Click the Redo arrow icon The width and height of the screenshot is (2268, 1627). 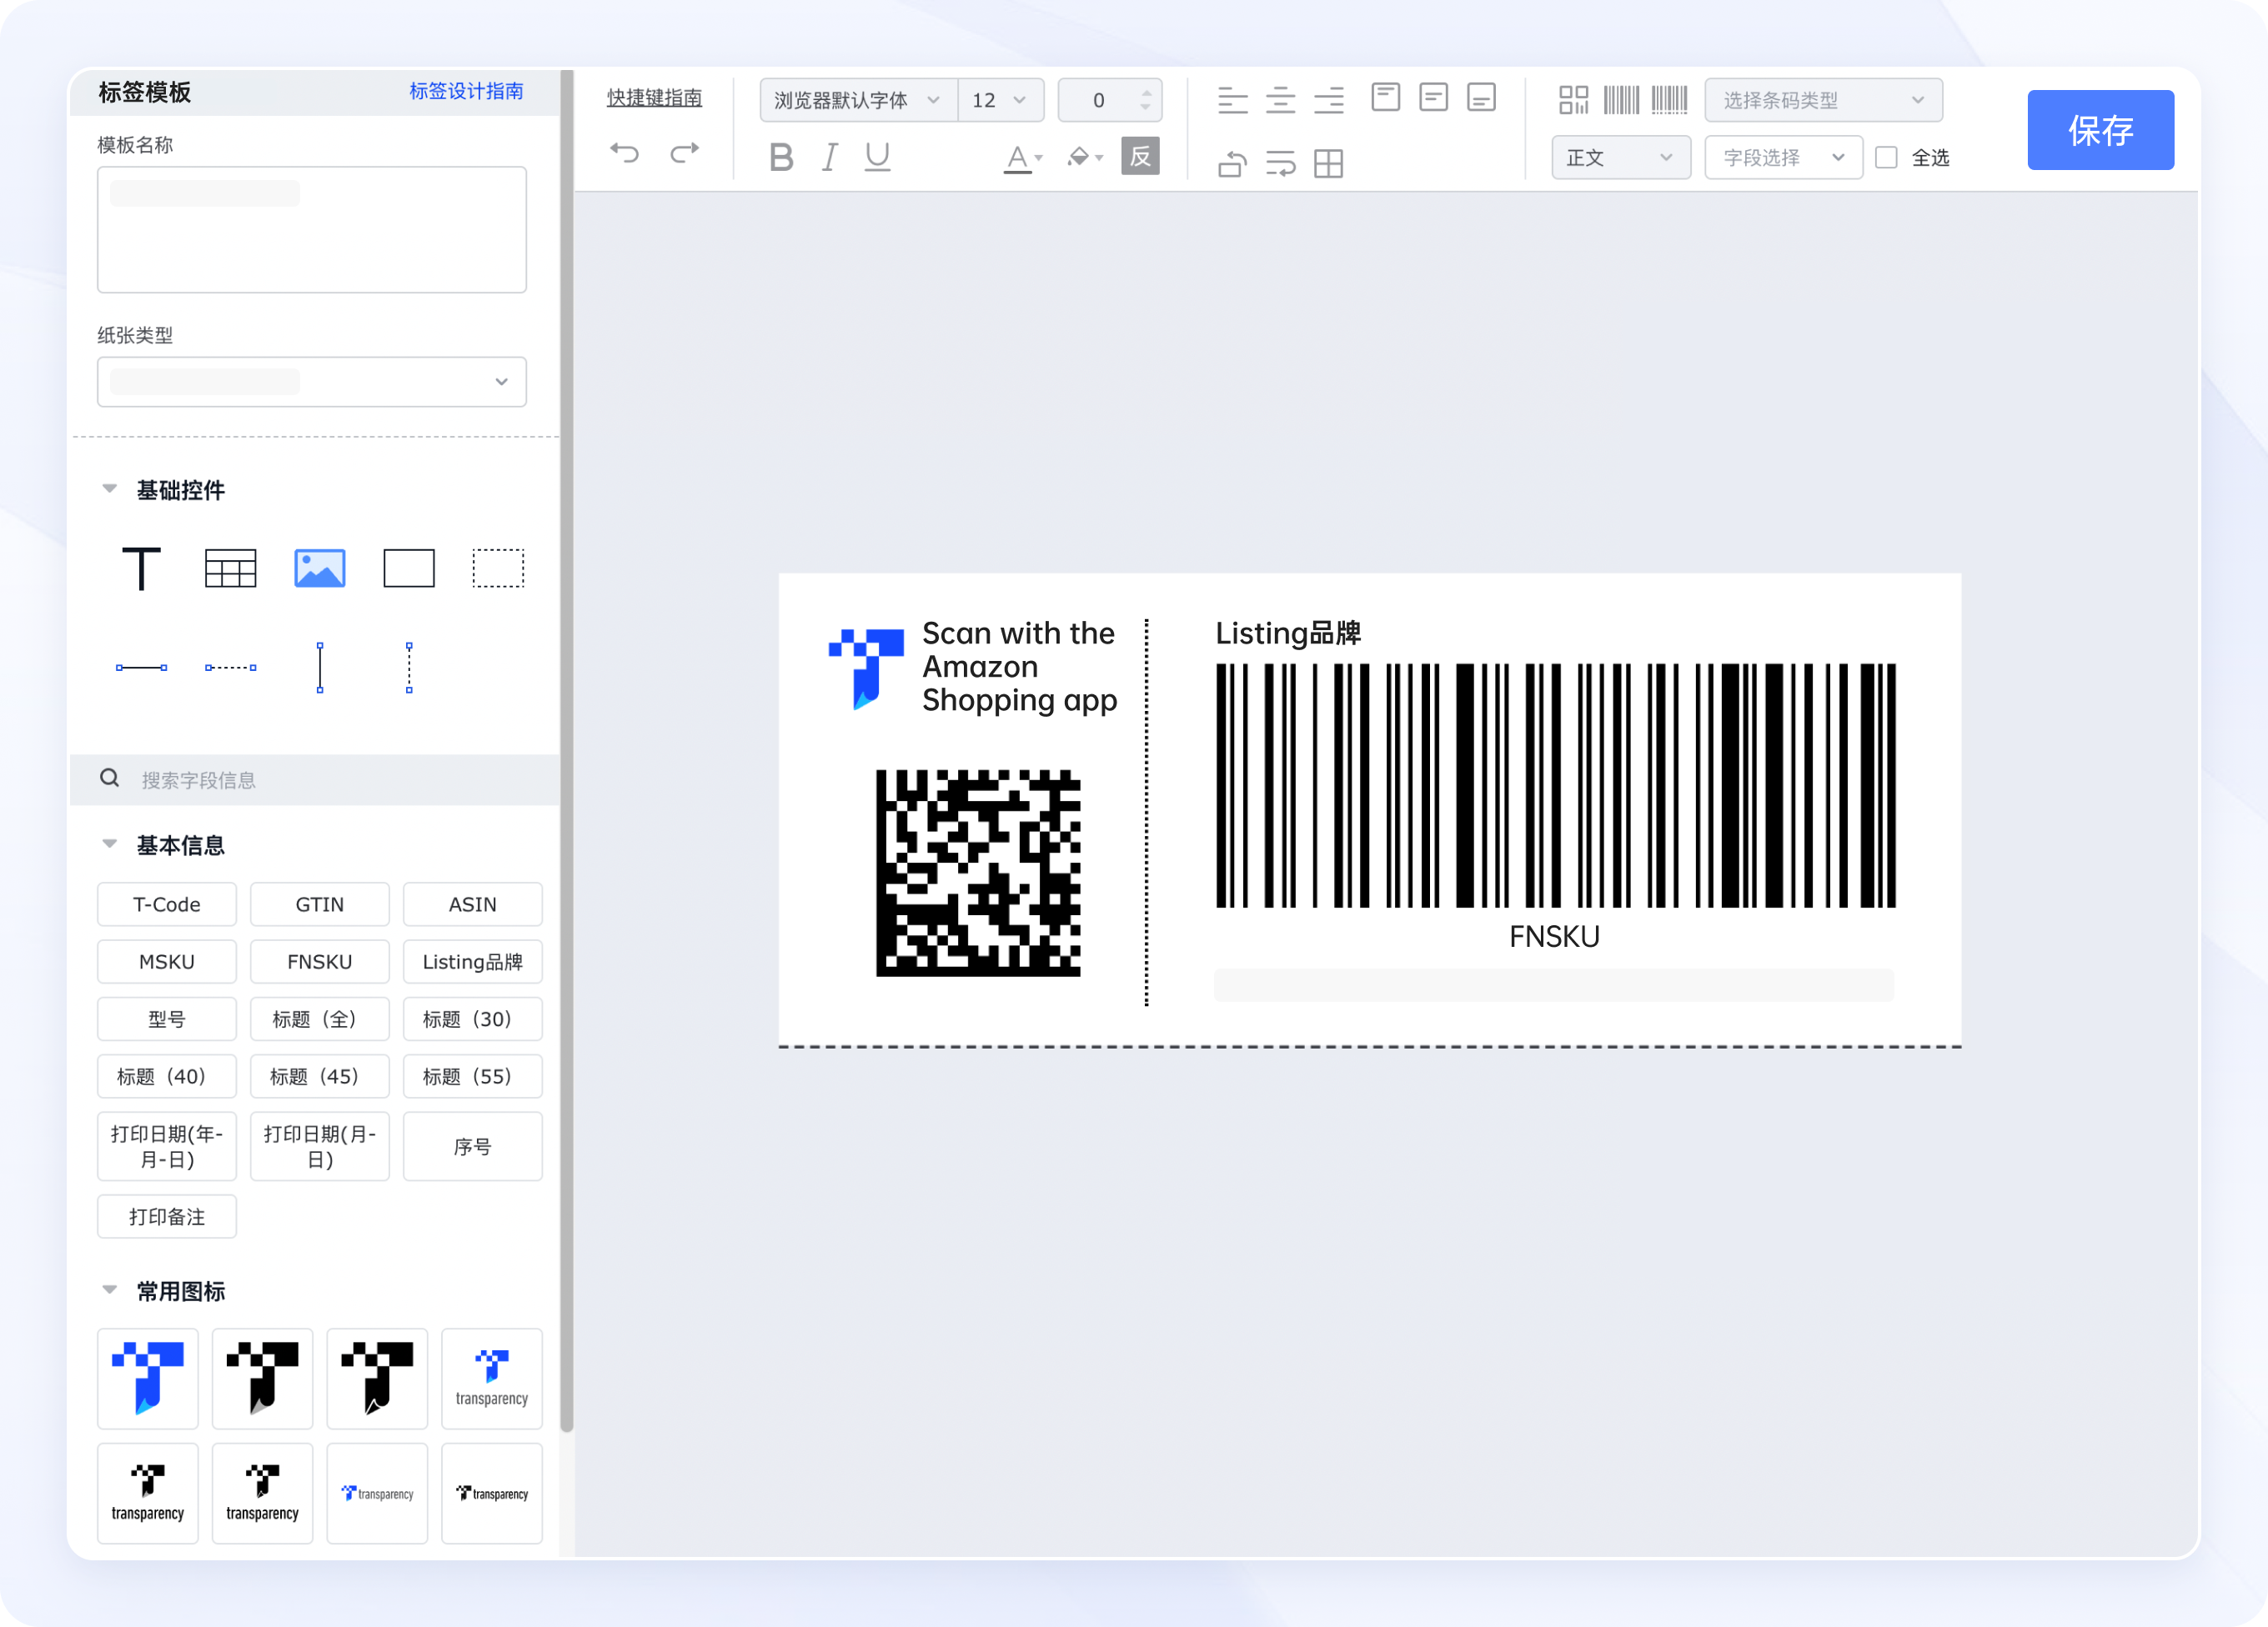[685, 153]
